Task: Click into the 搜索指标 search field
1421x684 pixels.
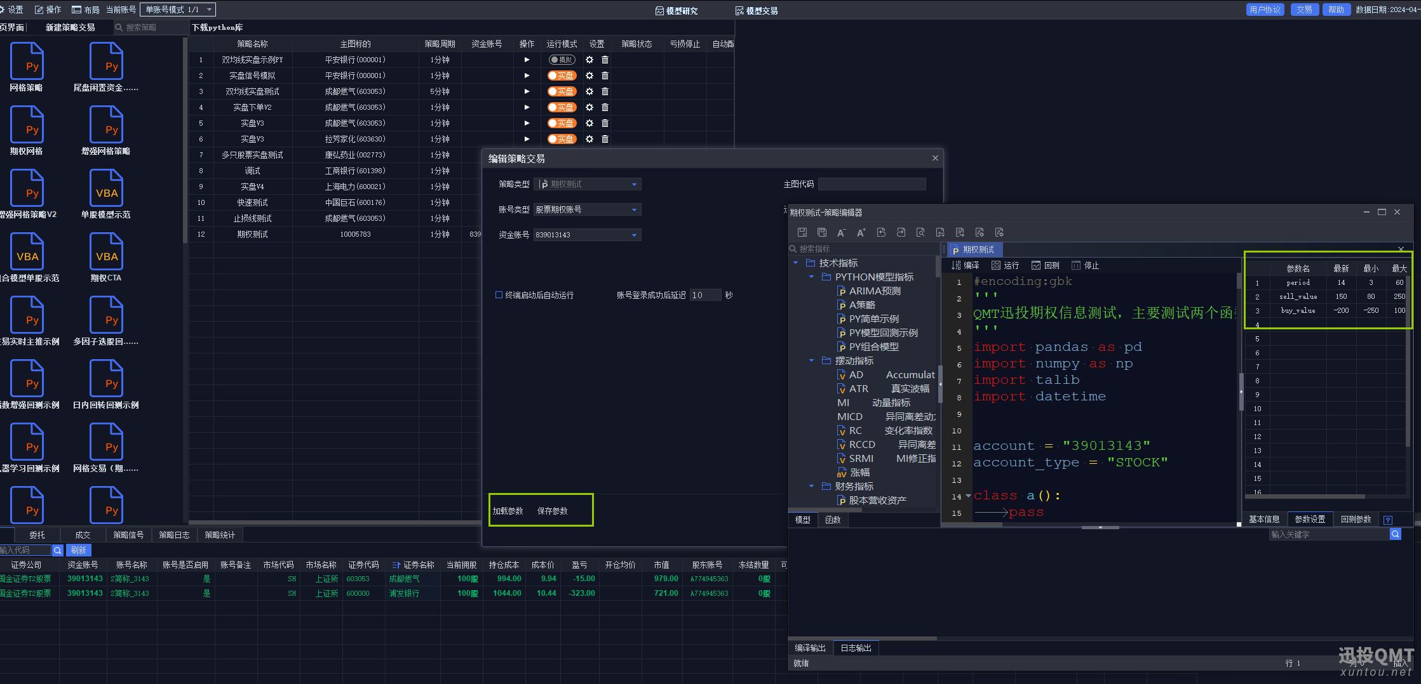Action: [864, 249]
